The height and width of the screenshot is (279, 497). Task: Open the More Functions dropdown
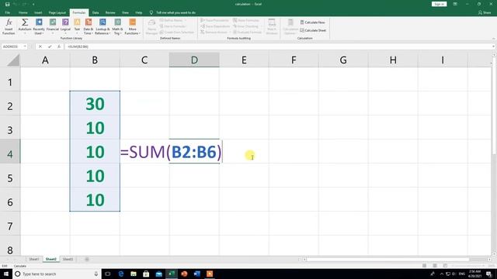tap(133, 26)
